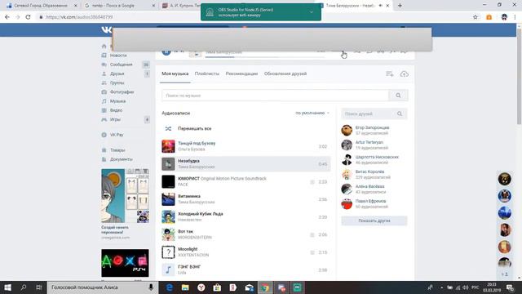Viewport: 522px width, 294px height.
Task: Click Незабудка track cover
Action: 168,164
